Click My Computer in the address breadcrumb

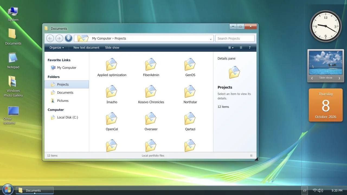tap(102, 38)
